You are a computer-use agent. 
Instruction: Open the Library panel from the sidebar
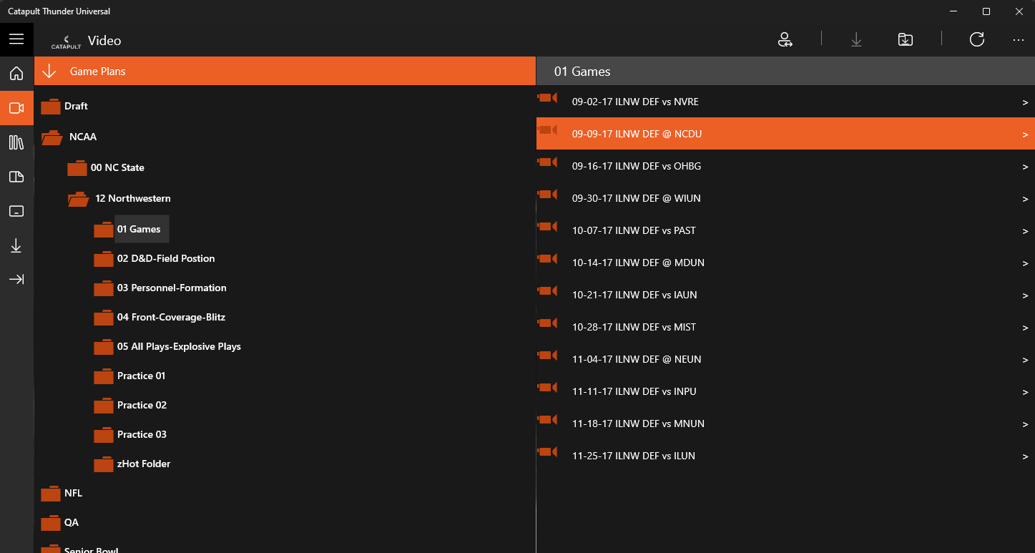click(16, 142)
